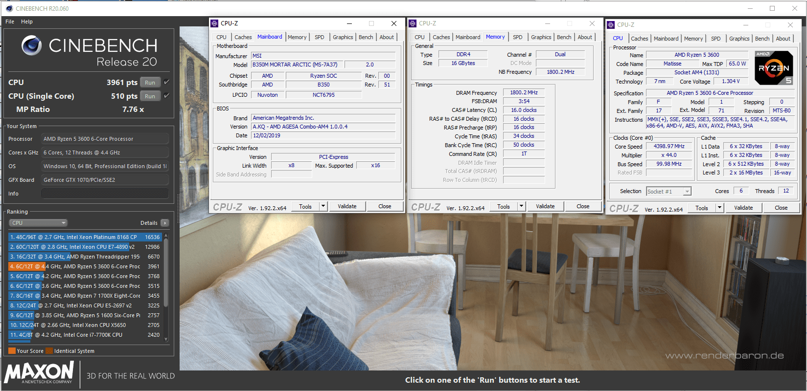Select ranking row Ryzen 7 1700X Eight-Core
Image resolution: width=807 pixels, height=391 pixels.
[85, 296]
